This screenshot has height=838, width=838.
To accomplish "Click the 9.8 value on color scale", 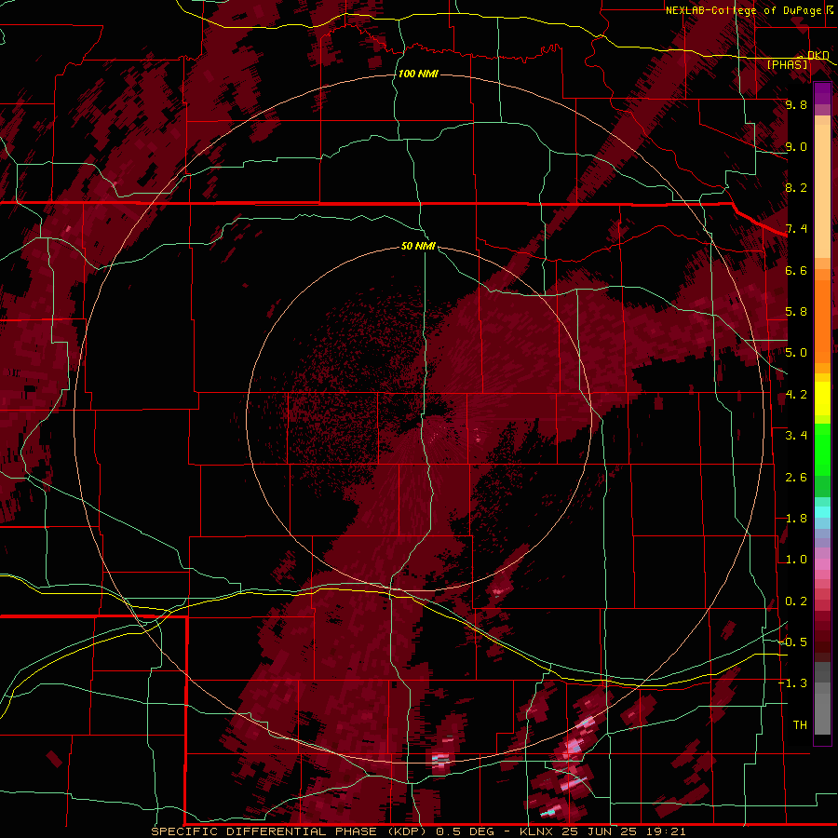I will tap(796, 104).
